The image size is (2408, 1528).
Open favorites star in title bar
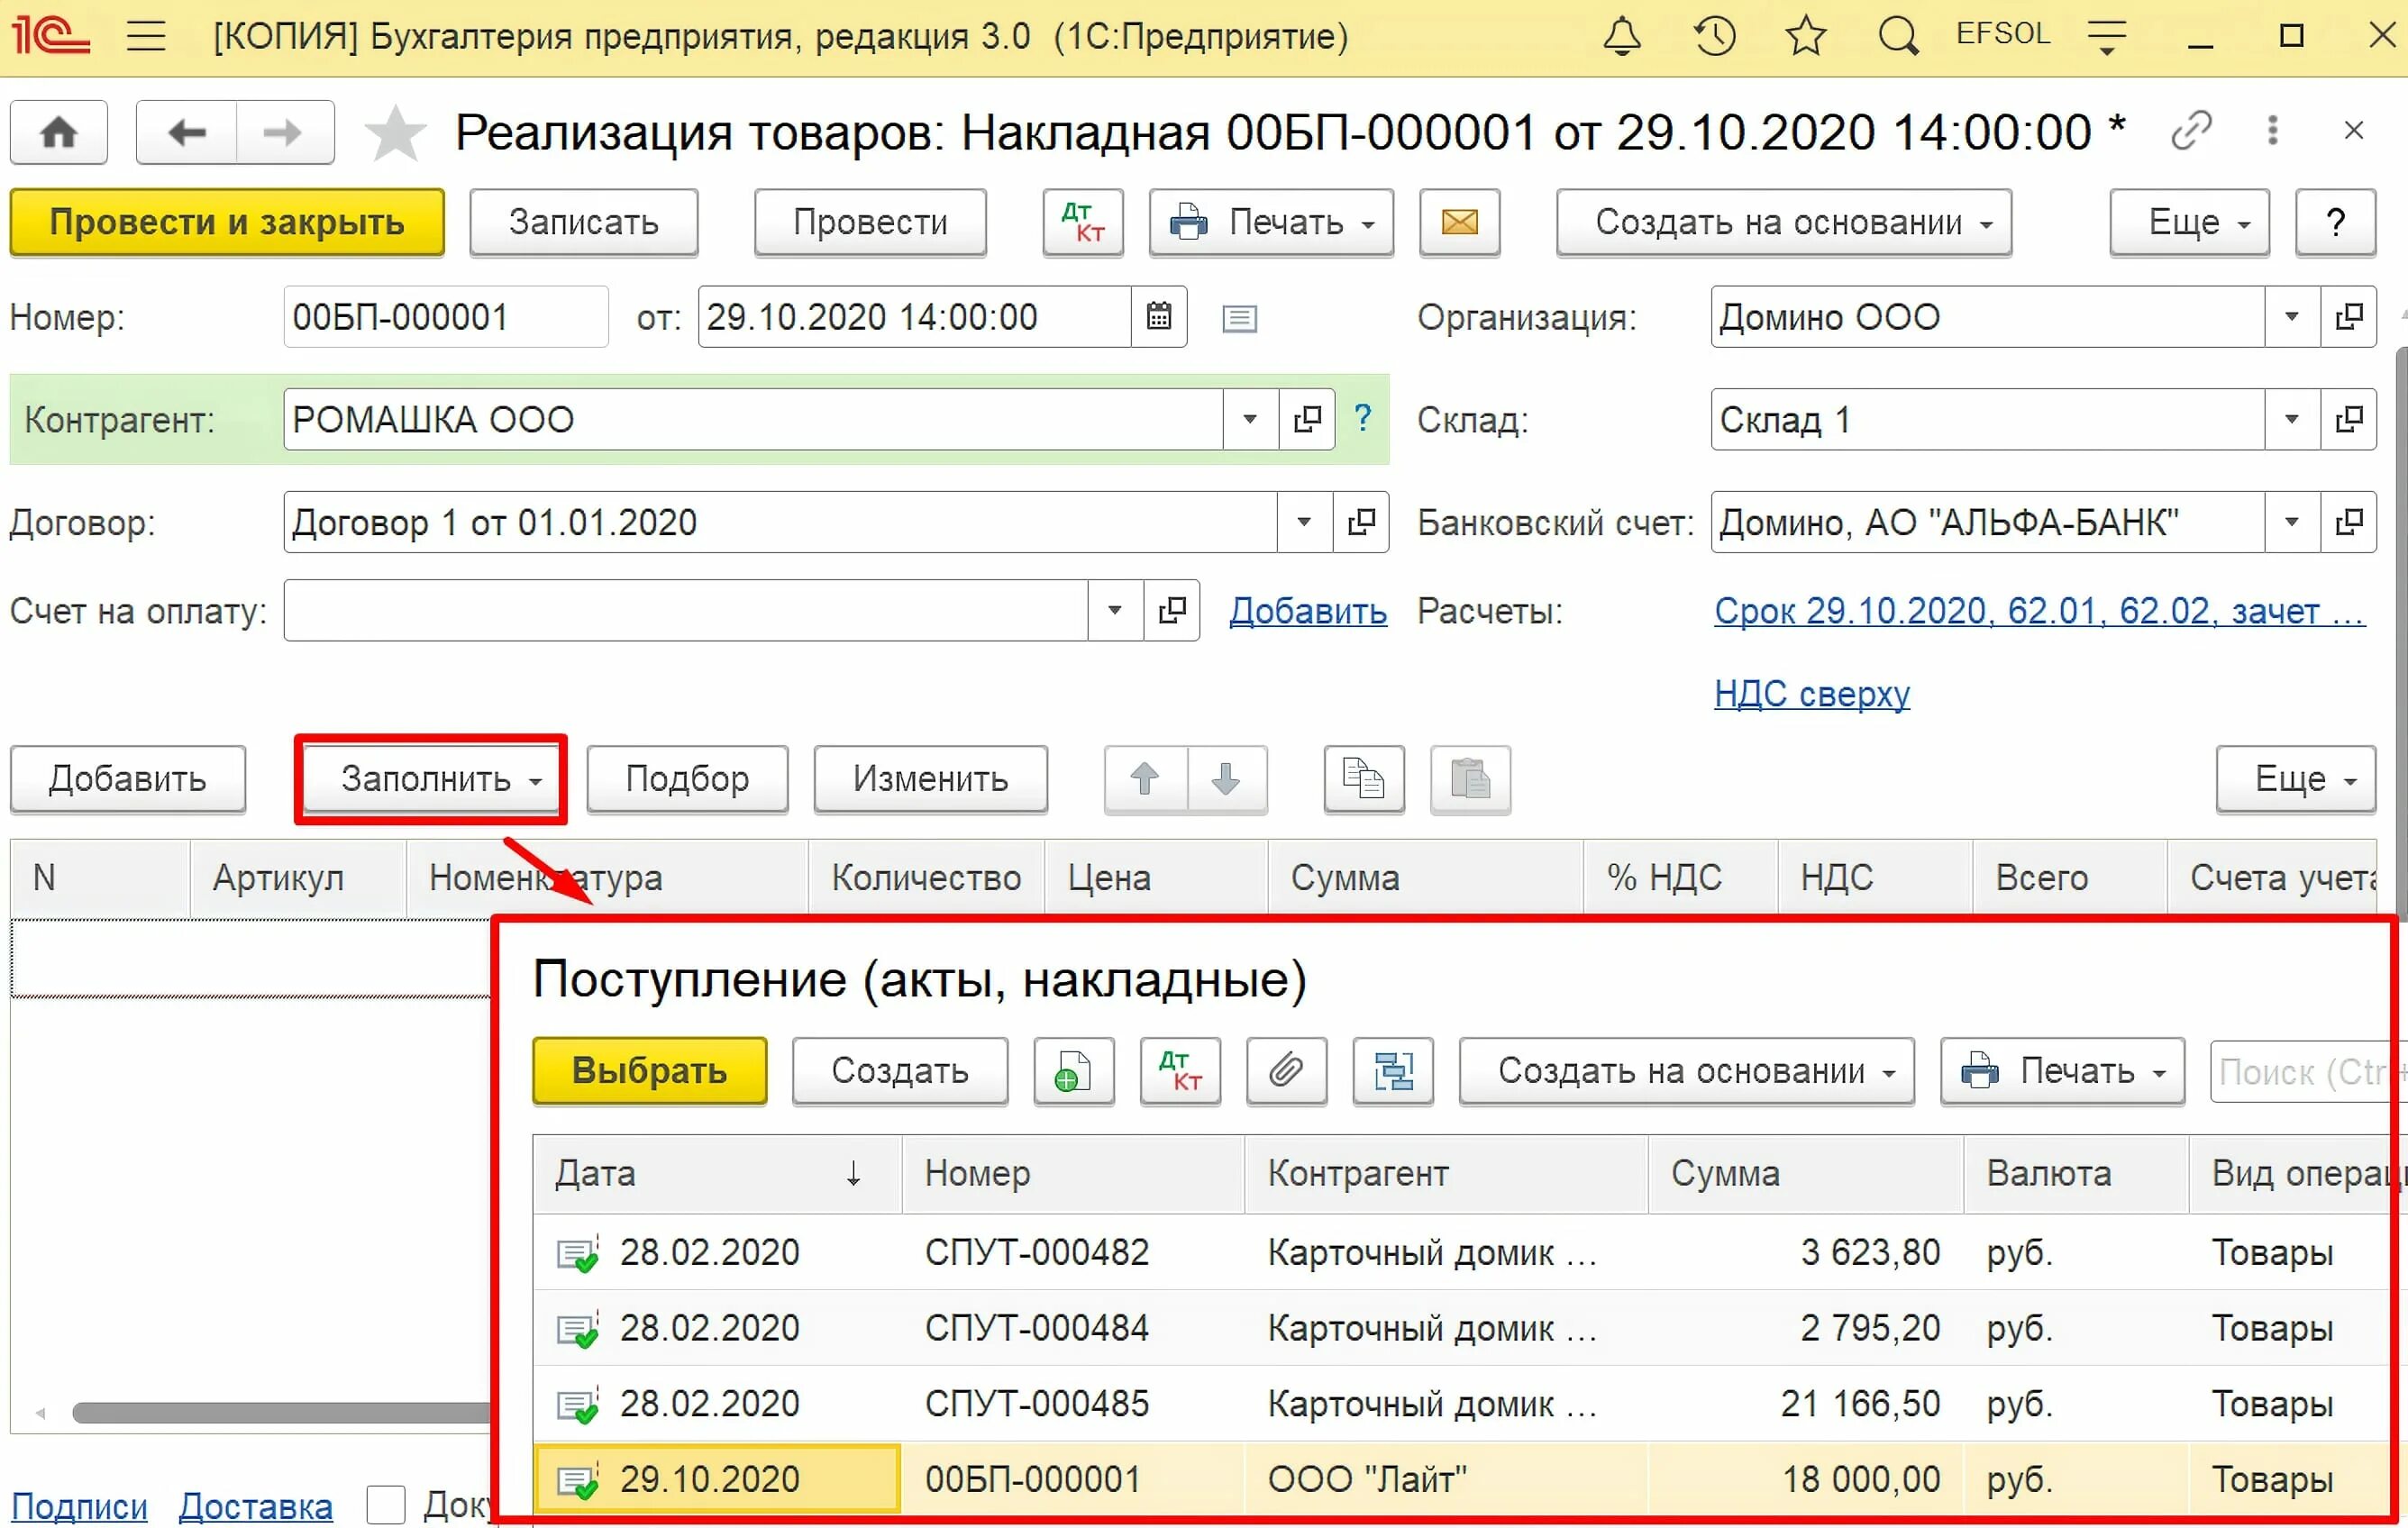click(x=1806, y=37)
